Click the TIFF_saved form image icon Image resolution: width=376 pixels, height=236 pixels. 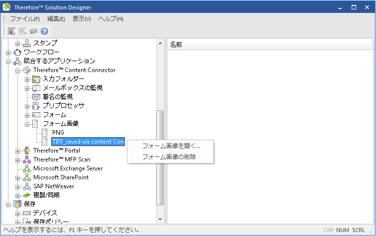45,142
